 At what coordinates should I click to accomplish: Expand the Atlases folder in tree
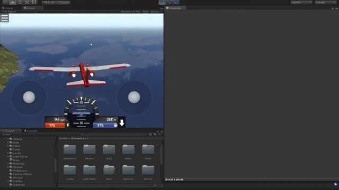[8, 139]
